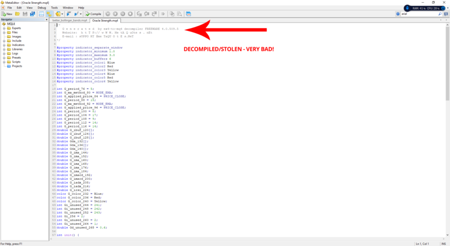Image resolution: width=450 pixels, height=246 pixels.
Task: Open dropdown beside second blue arrow icon
Action: 80,14
